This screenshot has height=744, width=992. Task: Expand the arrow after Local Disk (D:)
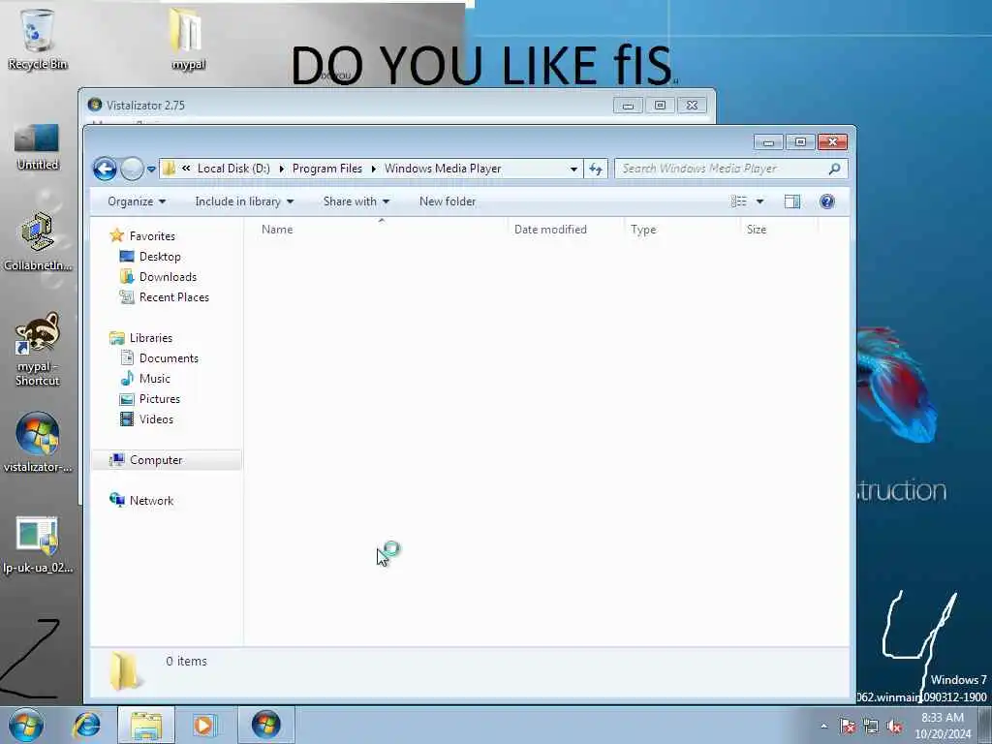click(282, 169)
